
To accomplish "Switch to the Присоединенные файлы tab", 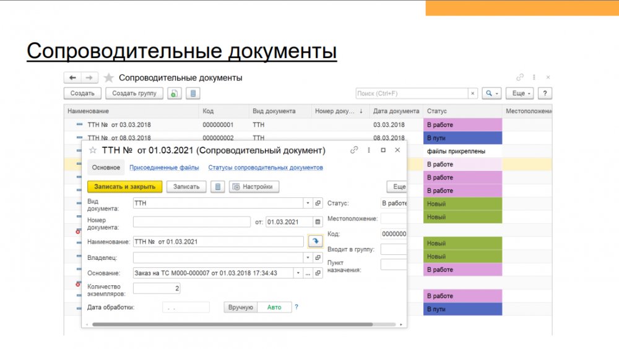I will pos(164,168).
